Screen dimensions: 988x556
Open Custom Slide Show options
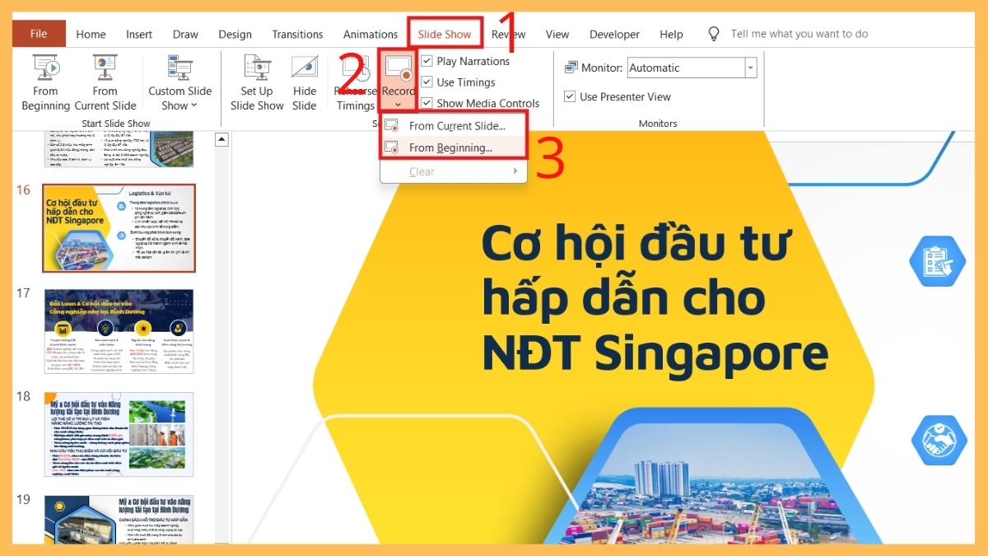tap(179, 81)
